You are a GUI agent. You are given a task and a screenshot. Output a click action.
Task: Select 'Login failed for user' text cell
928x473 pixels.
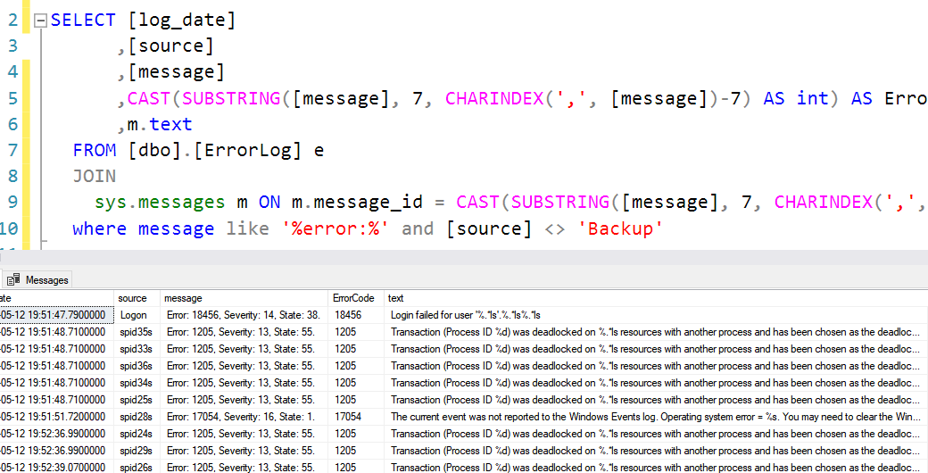[466, 315]
